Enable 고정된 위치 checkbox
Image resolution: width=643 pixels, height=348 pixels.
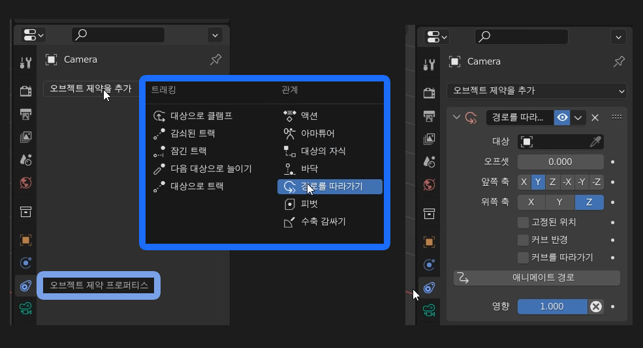click(523, 222)
